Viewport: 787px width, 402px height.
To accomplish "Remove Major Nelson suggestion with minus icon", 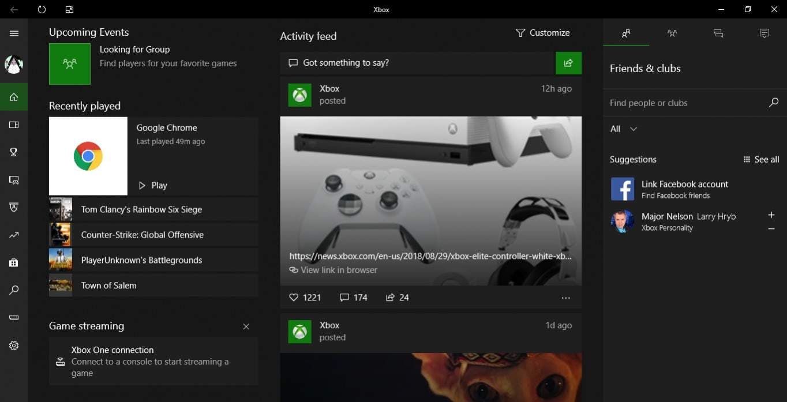I will [771, 229].
